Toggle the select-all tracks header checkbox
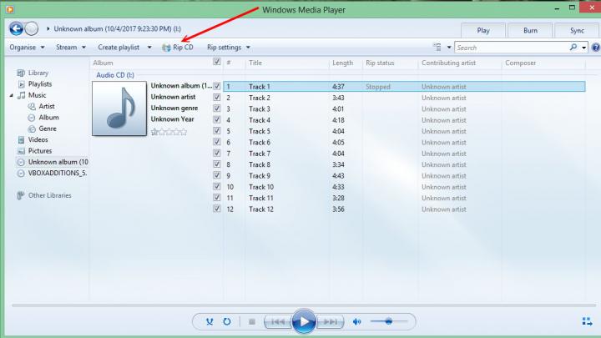The height and width of the screenshot is (338, 601). pos(216,61)
